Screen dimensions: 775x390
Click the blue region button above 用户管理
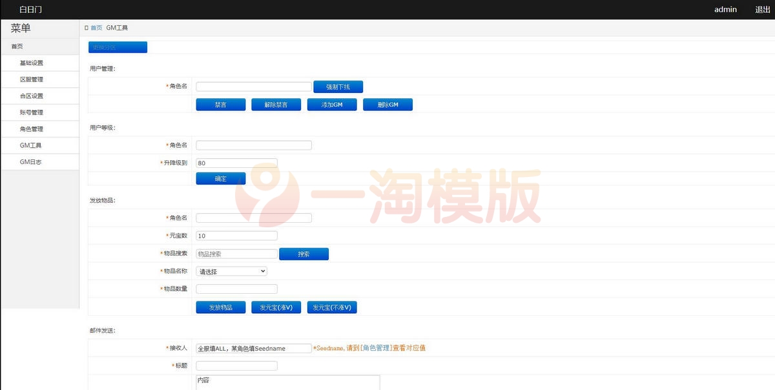pos(117,46)
